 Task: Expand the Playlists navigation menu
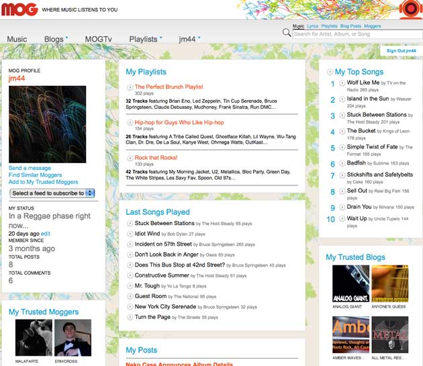coord(160,37)
